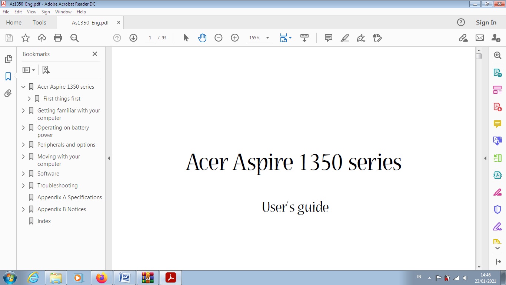Open the Find text search tool
506x285 pixels.
tap(74, 38)
